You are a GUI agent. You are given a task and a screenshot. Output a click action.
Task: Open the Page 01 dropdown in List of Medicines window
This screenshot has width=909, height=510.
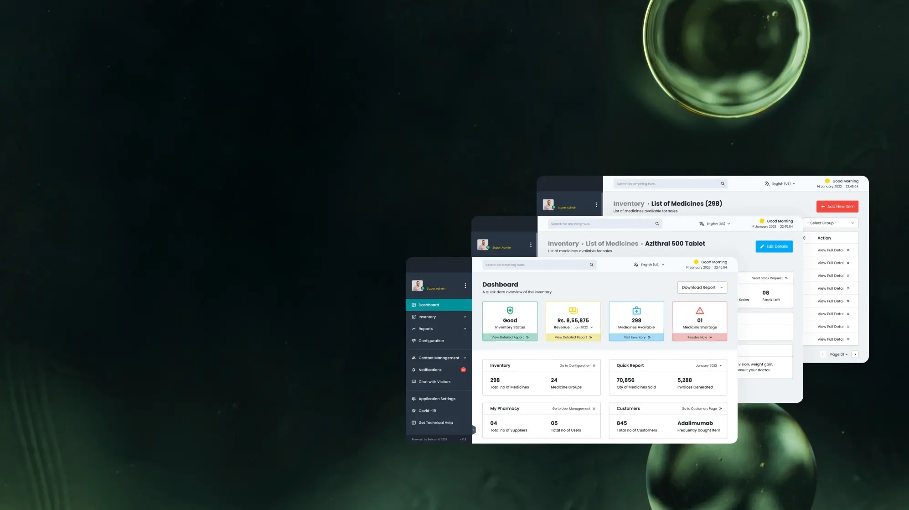click(839, 354)
